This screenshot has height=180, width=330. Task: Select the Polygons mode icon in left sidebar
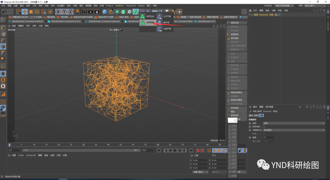pyautogui.click(x=3, y=53)
